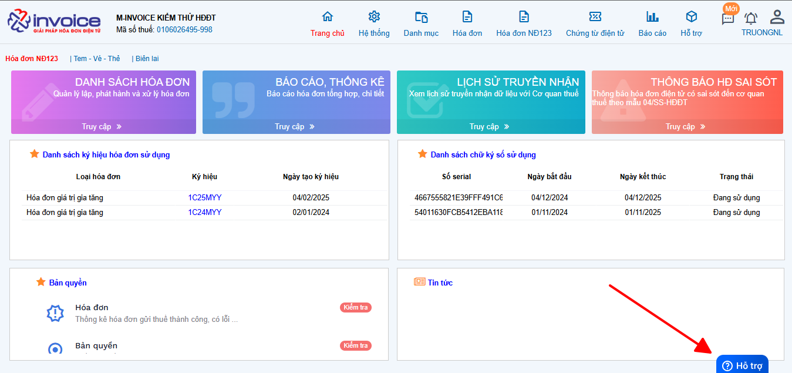Switch to Biên lai tab

[x=147, y=59]
